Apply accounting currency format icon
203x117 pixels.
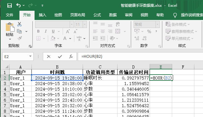pos(137,31)
